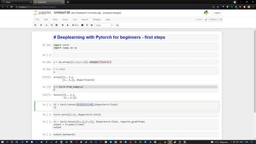Image resolution: width=256 pixels, height=144 pixels.
Task: Zoom using the magnifier icon in address bar
Action: click(213, 7)
